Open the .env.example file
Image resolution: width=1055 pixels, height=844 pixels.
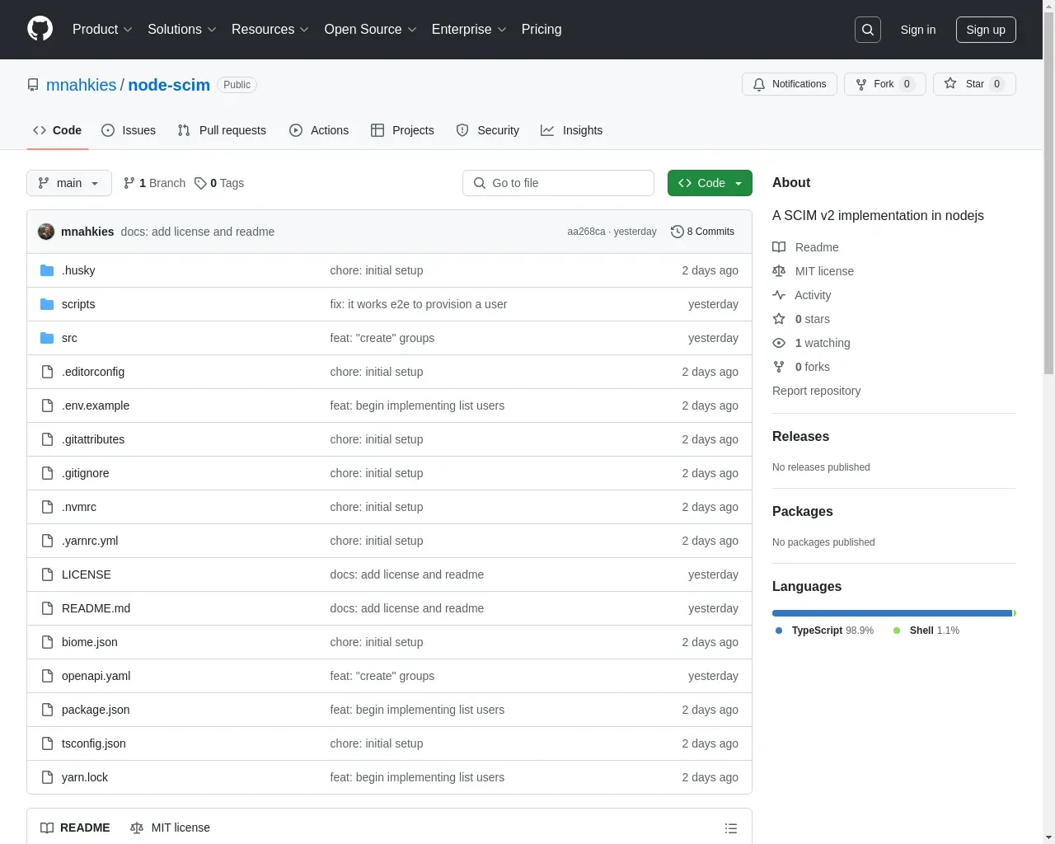click(x=96, y=406)
